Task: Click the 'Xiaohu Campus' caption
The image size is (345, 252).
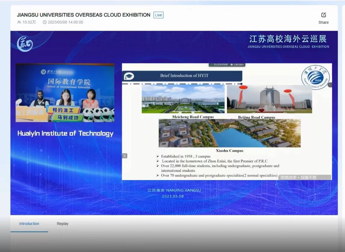Action: pyautogui.click(x=229, y=151)
